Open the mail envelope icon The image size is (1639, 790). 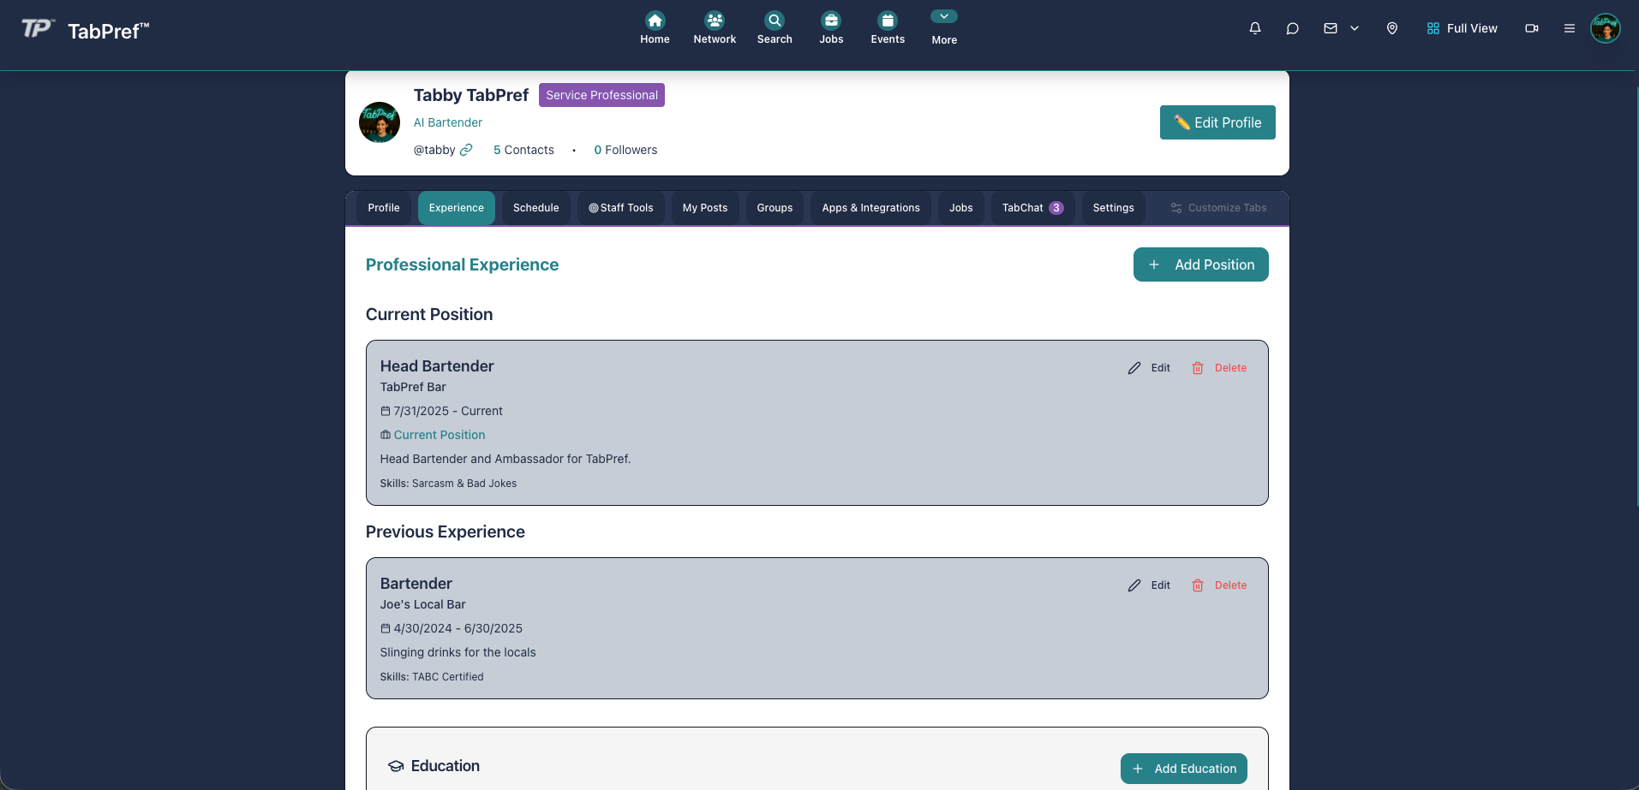(1331, 28)
